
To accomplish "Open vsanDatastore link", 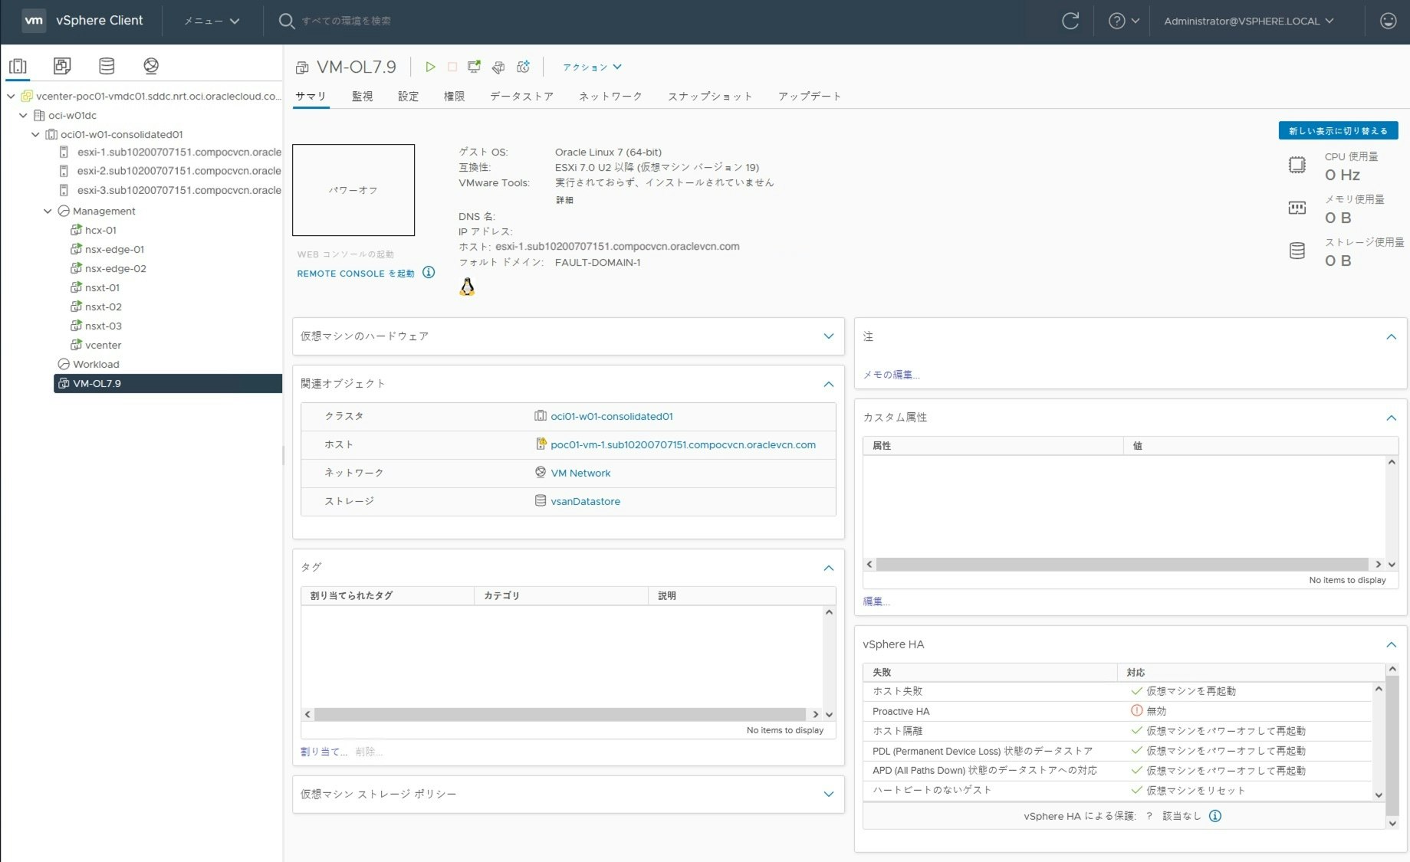I will tap(585, 501).
